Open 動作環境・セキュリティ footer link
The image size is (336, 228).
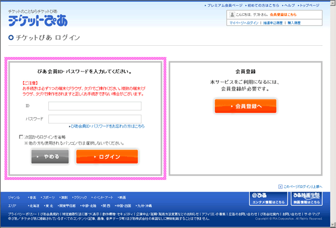click(118, 214)
